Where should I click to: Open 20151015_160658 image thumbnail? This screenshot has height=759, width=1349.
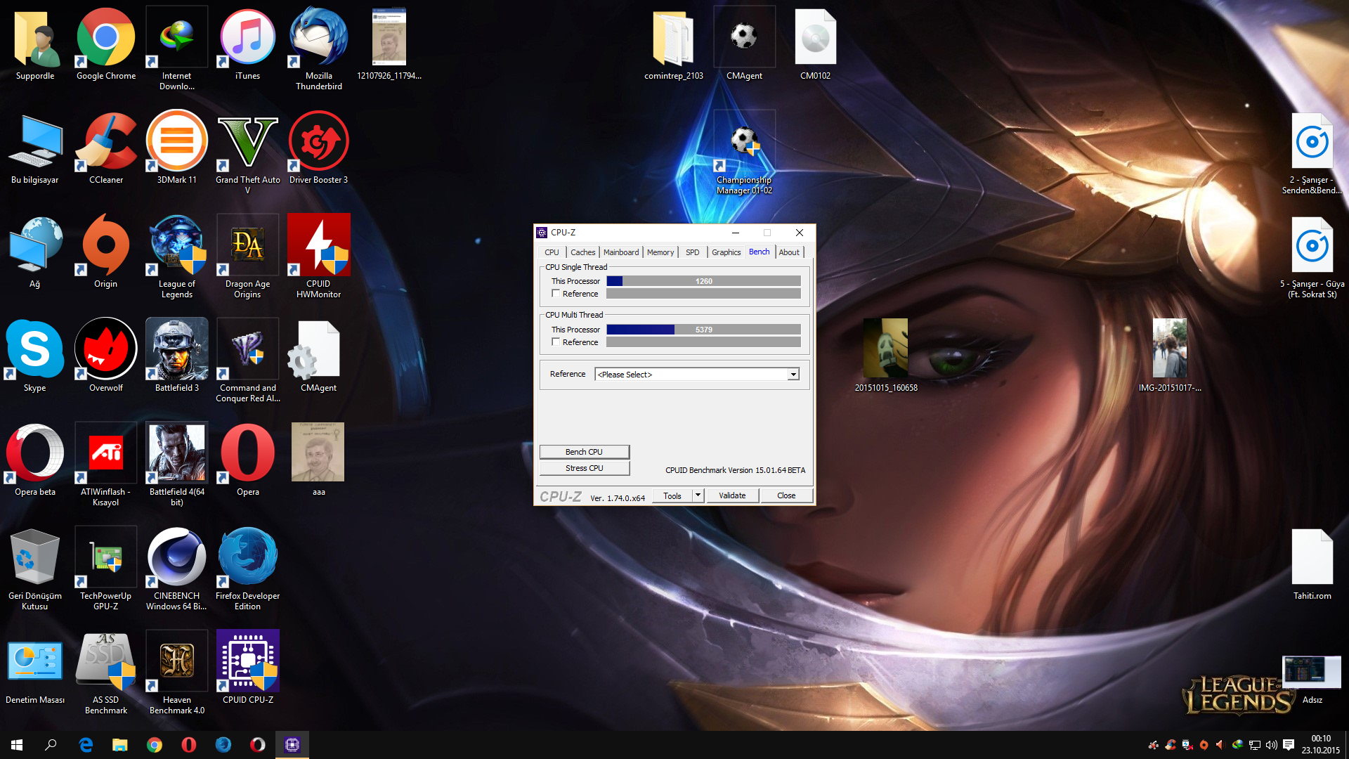click(885, 349)
